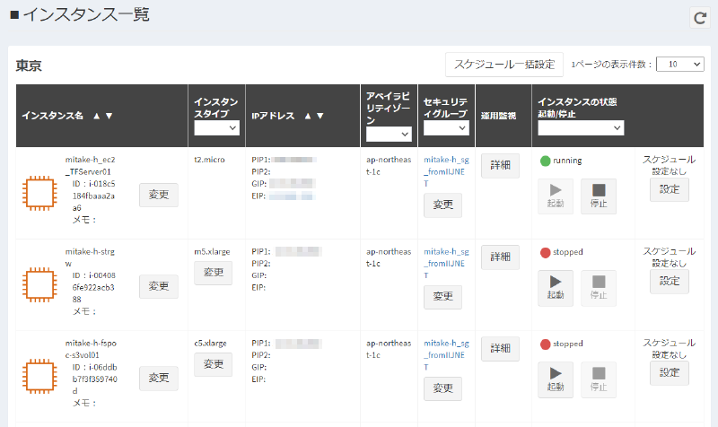The height and width of the screenshot is (427, 718).
Task: Open the instance state filter dropdown
Action: pyautogui.click(x=580, y=128)
